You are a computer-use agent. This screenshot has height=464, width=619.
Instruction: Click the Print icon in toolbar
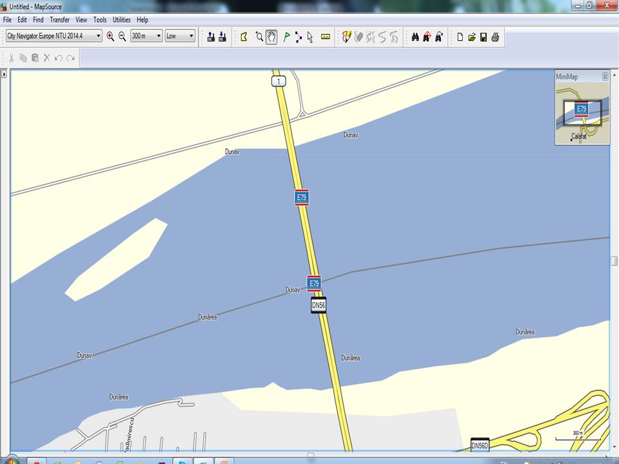[495, 37]
